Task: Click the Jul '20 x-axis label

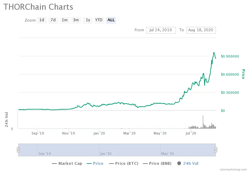Action: tap(191, 133)
